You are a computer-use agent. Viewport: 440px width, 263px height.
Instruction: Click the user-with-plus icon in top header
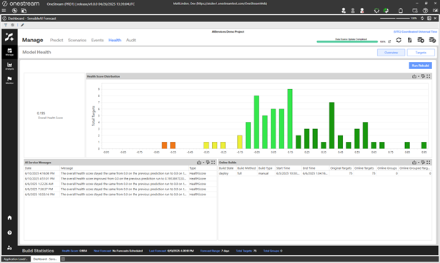pyautogui.click(x=344, y=11)
